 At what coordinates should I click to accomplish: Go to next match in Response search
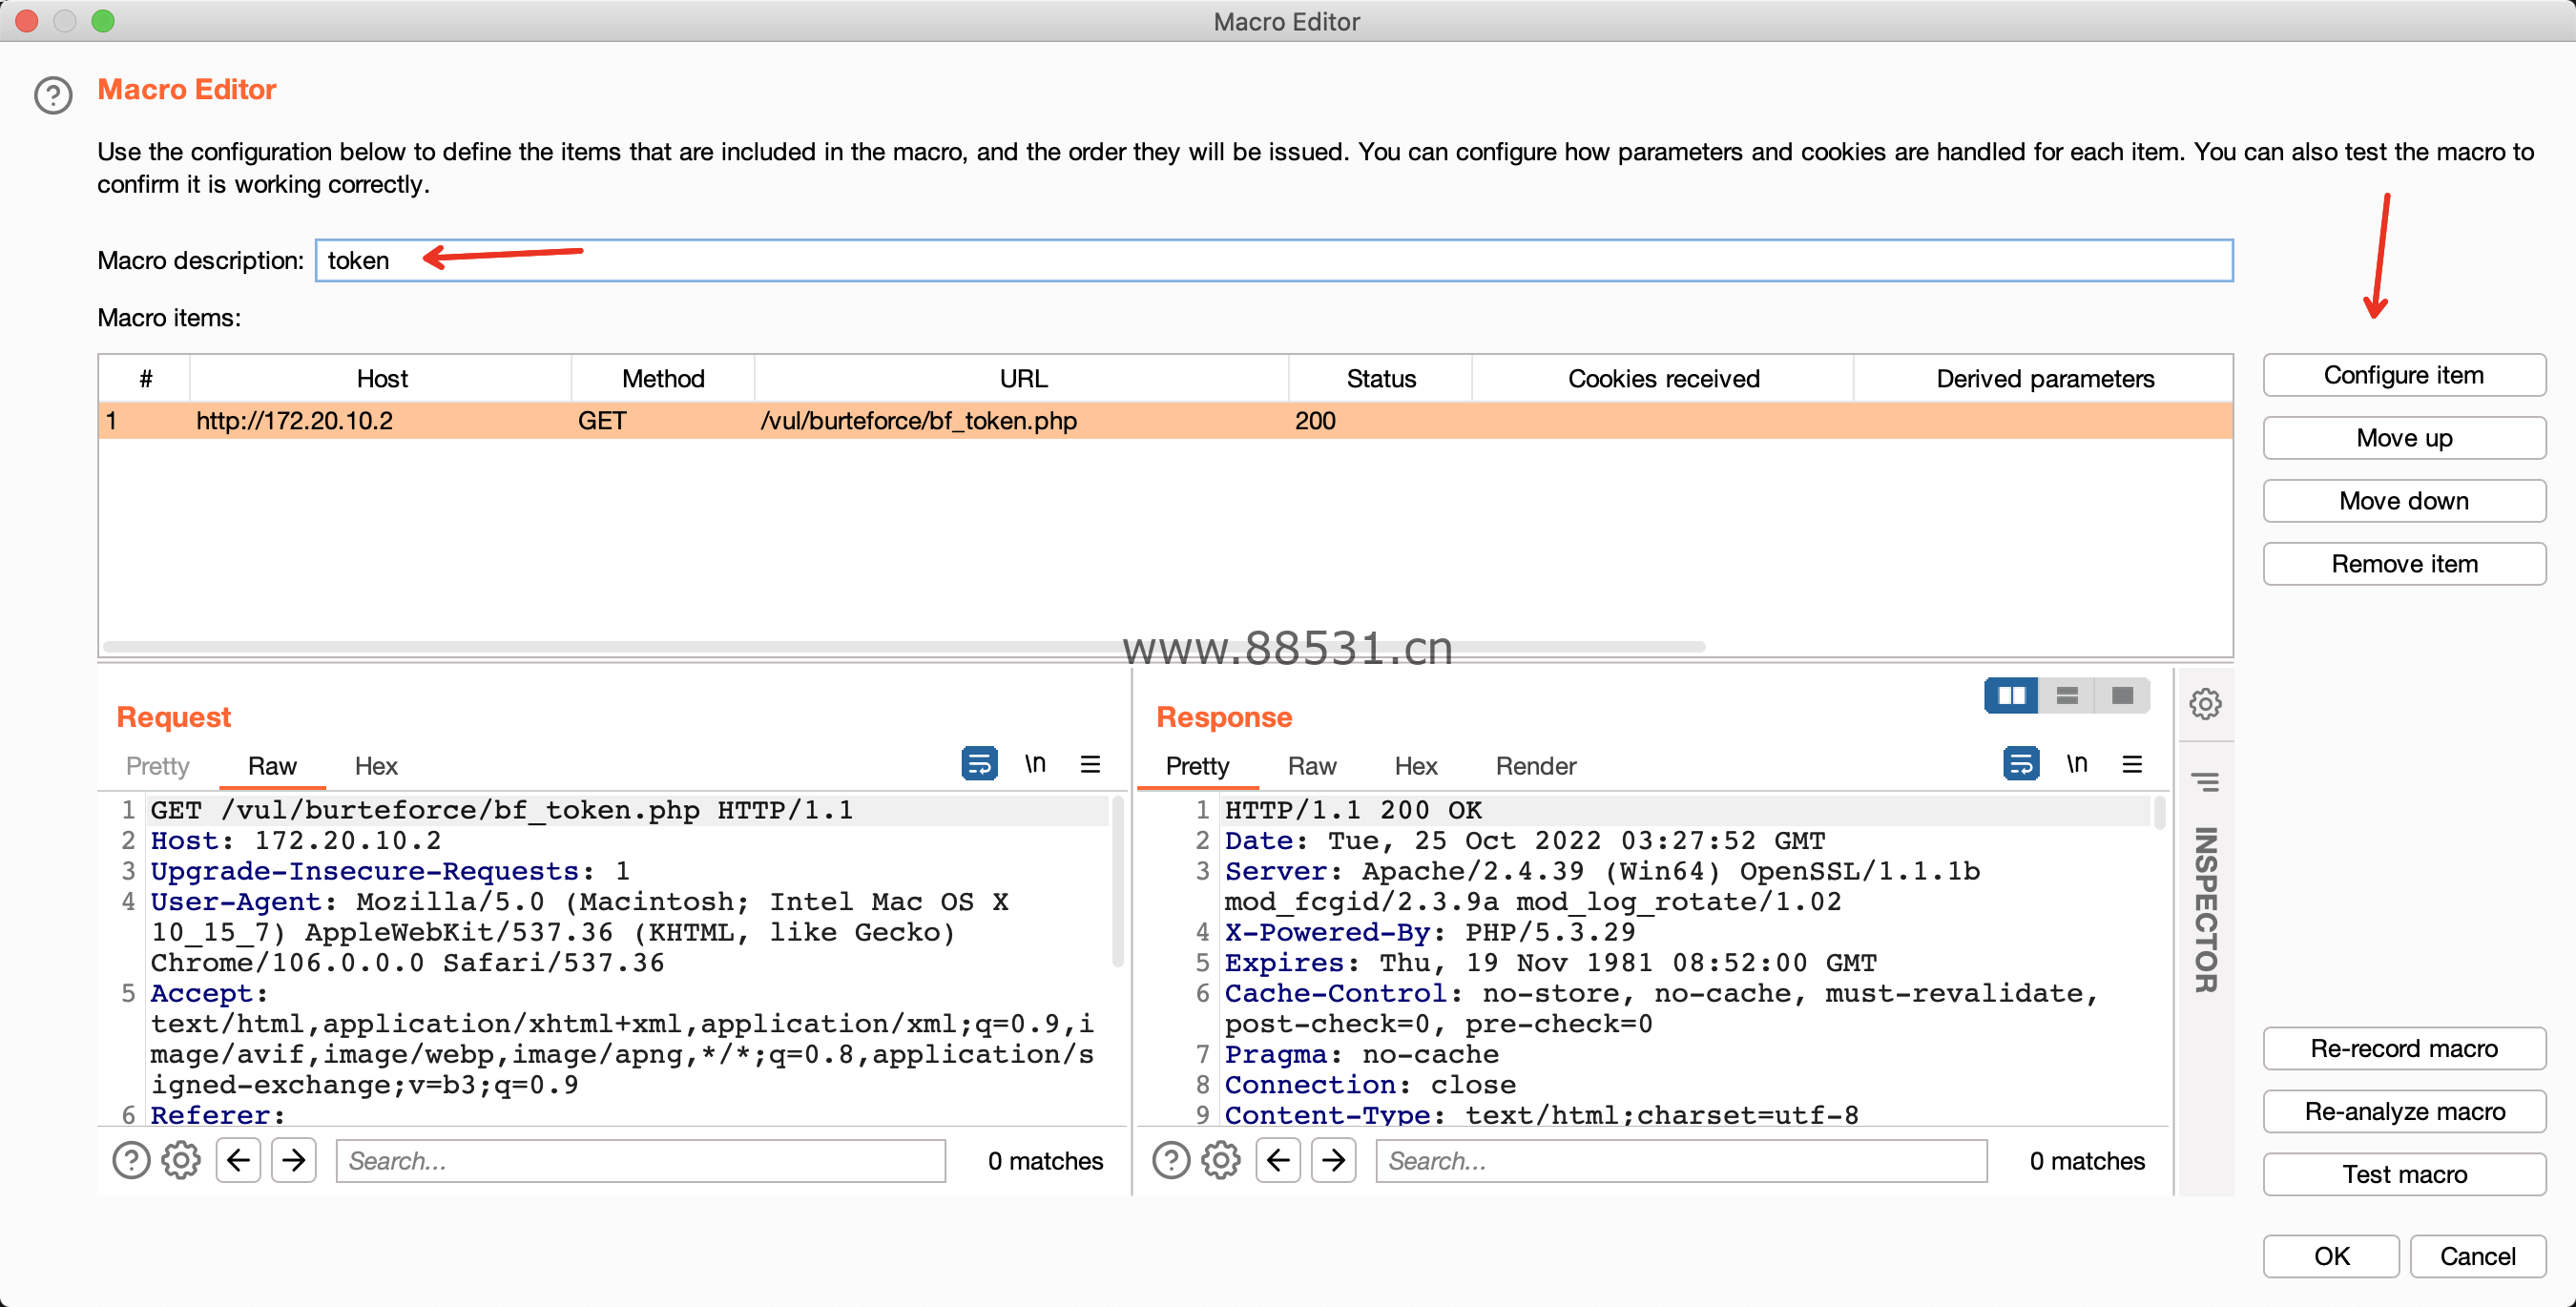(1334, 1160)
